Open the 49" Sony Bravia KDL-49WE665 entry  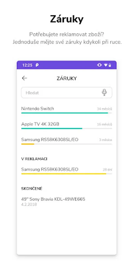point(66,202)
